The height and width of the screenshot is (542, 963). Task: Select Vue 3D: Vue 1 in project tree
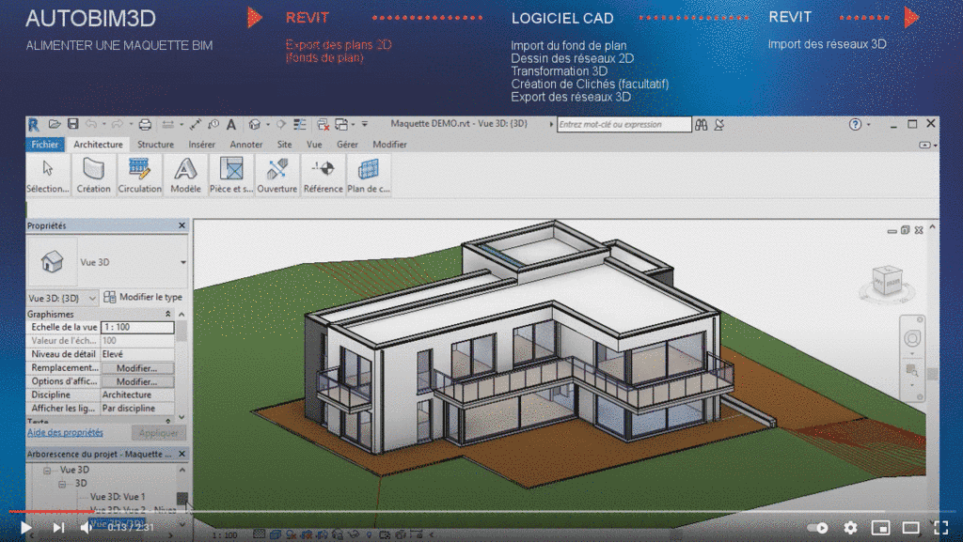(x=118, y=497)
